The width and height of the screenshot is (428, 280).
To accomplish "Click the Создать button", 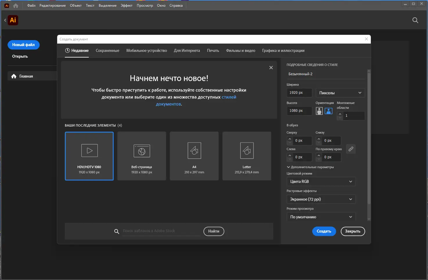I will (324, 231).
